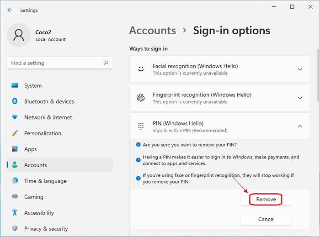Expand Fingerprint recognition chevron
This screenshot has width=320, height=237.
300,98
